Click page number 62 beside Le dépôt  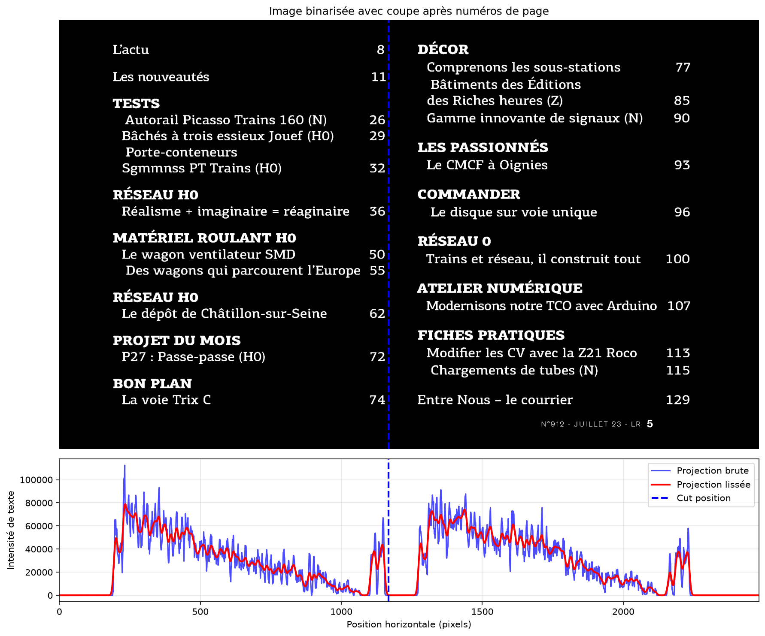click(x=377, y=313)
